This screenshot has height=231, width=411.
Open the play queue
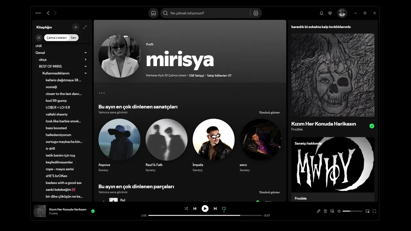[325, 211]
